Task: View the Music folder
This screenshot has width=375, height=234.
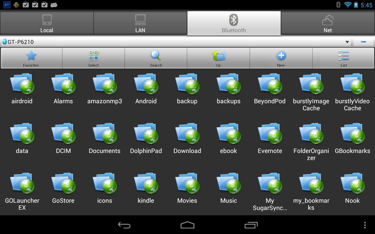Action: pyautogui.click(x=229, y=188)
